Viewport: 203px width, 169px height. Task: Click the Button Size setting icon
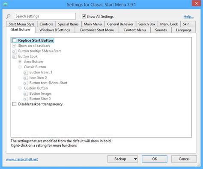click(26, 99)
